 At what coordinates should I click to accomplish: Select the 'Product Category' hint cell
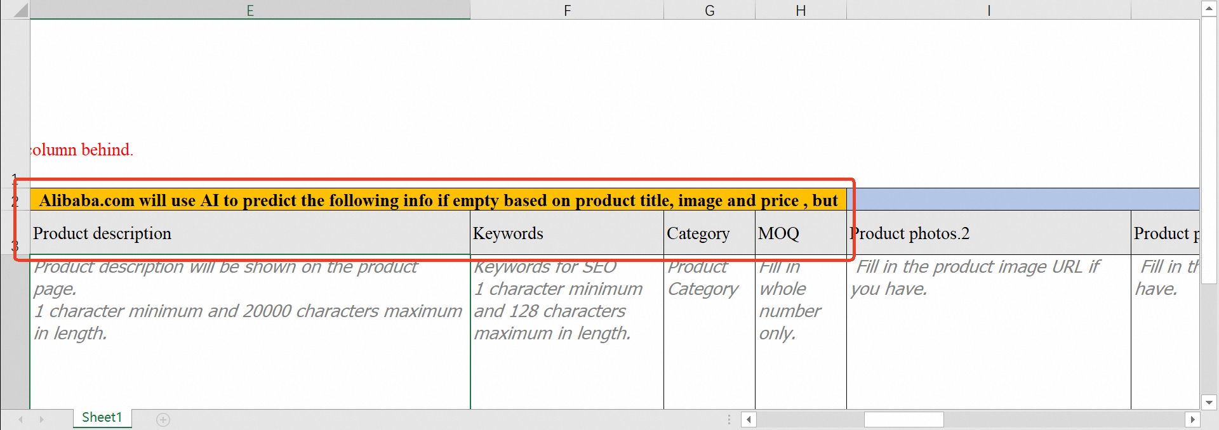709,332
